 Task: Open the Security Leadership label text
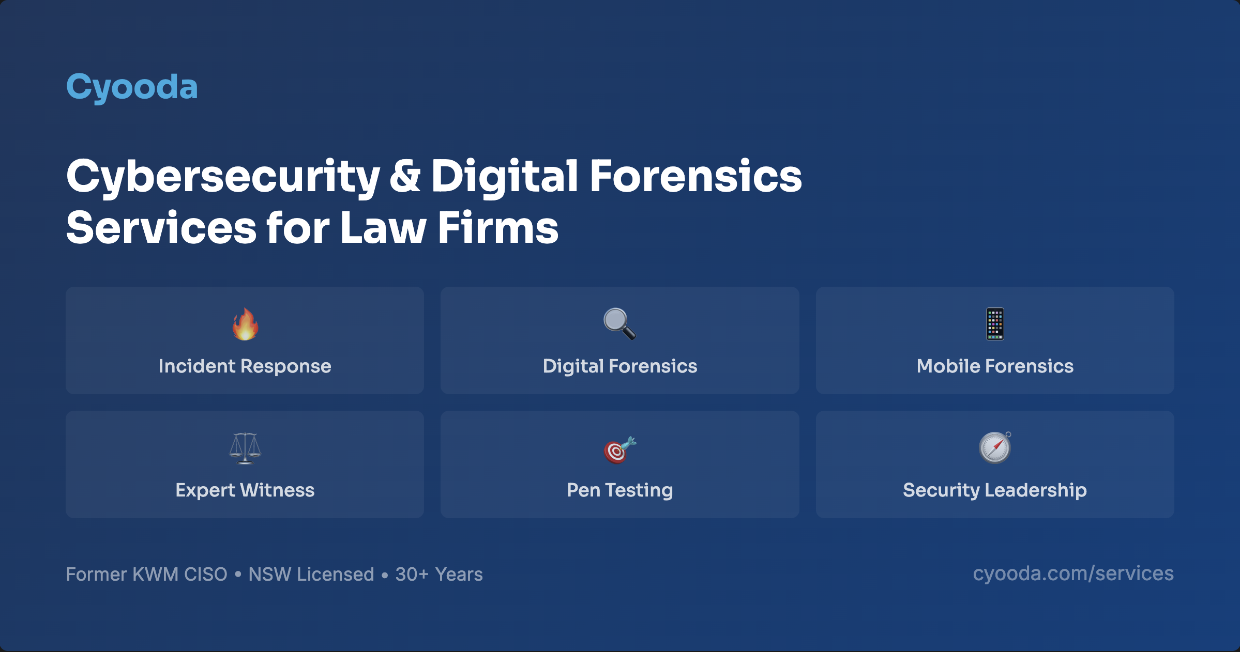(x=995, y=490)
